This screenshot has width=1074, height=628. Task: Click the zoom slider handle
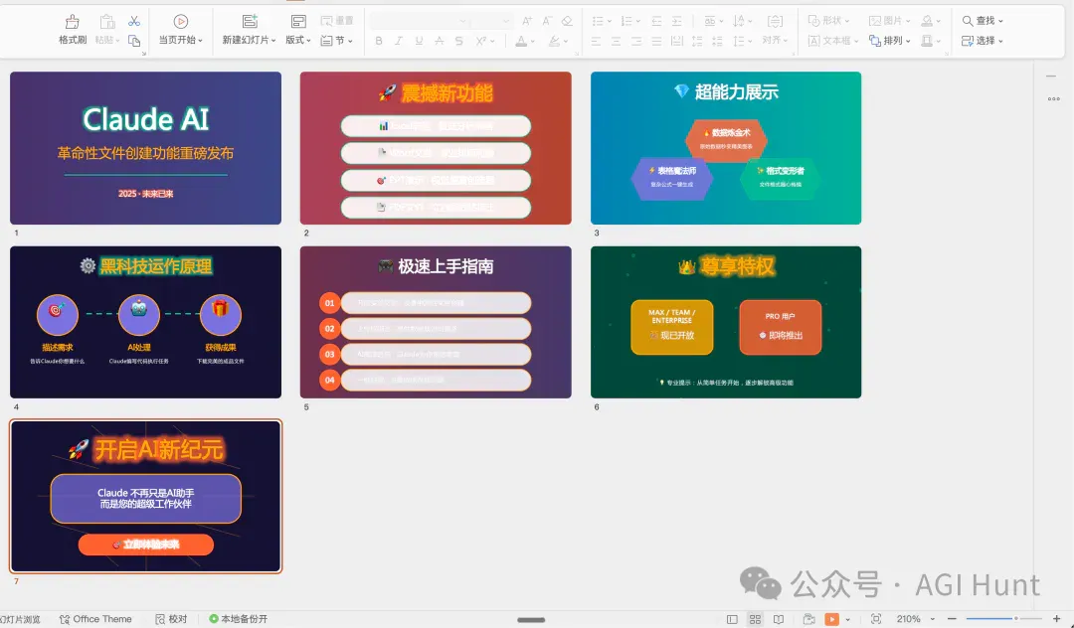(1015, 619)
